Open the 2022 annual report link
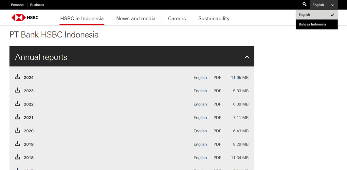Viewport: 347px width, 170px height. (29, 104)
